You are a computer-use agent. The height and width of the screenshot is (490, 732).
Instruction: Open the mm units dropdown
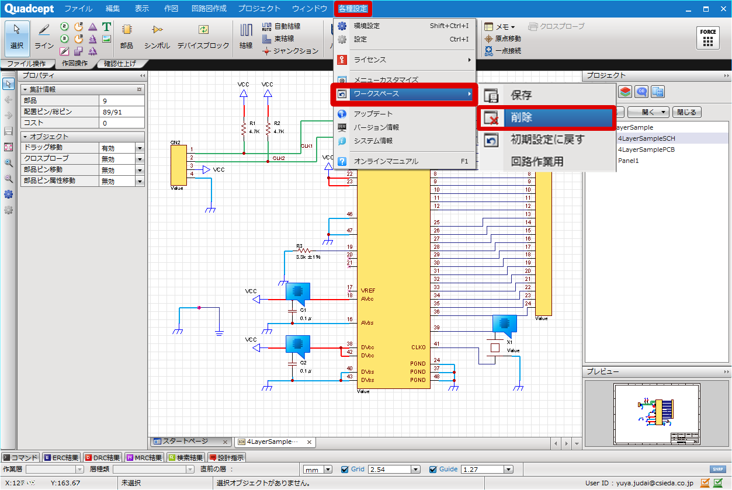(328, 470)
